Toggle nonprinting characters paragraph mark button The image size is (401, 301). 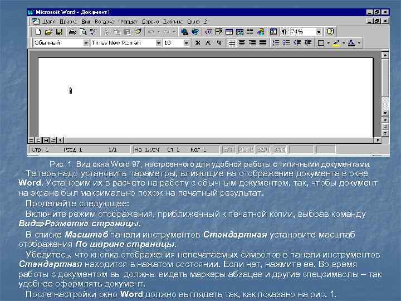[284, 32]
